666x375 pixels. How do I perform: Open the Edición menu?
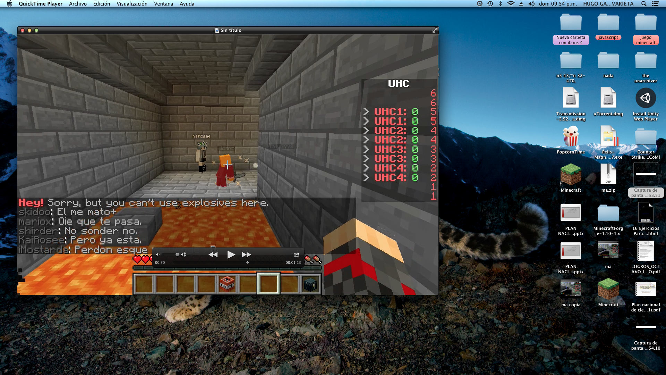point(102,4)
